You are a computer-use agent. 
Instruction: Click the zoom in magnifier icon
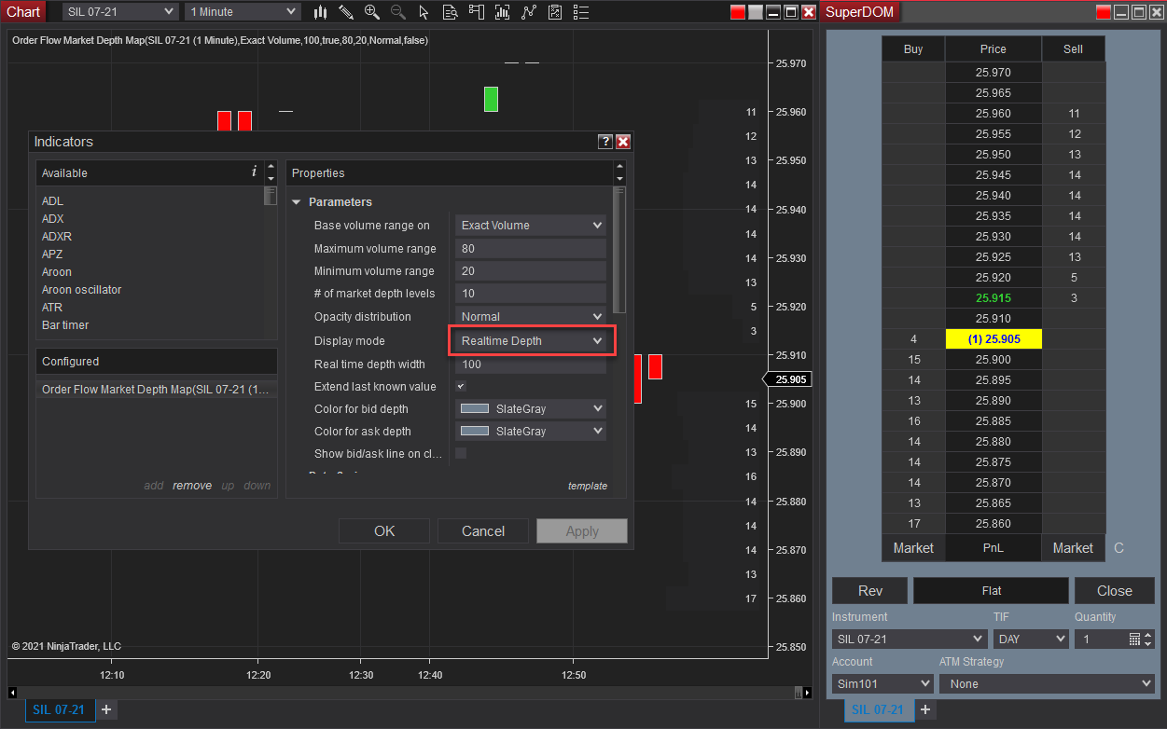coord(372,12)
